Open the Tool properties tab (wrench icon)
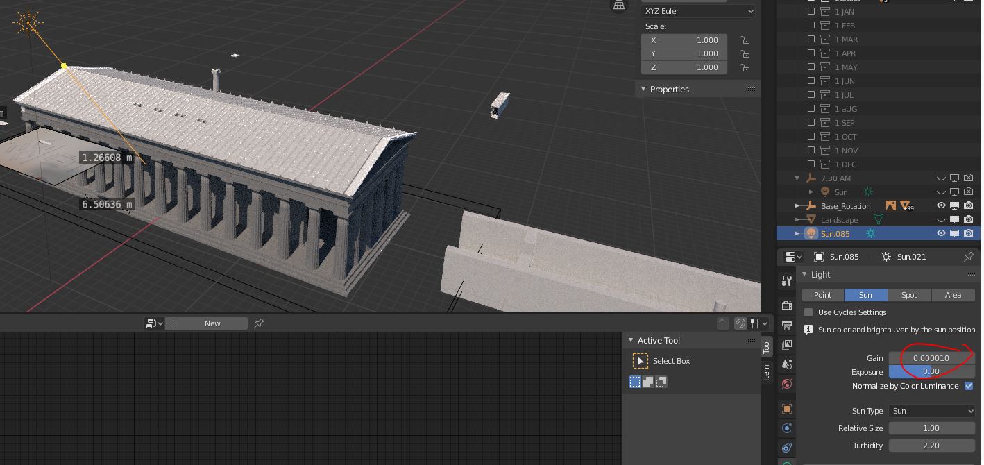984x465 pixels. click(x=786, y=281)
